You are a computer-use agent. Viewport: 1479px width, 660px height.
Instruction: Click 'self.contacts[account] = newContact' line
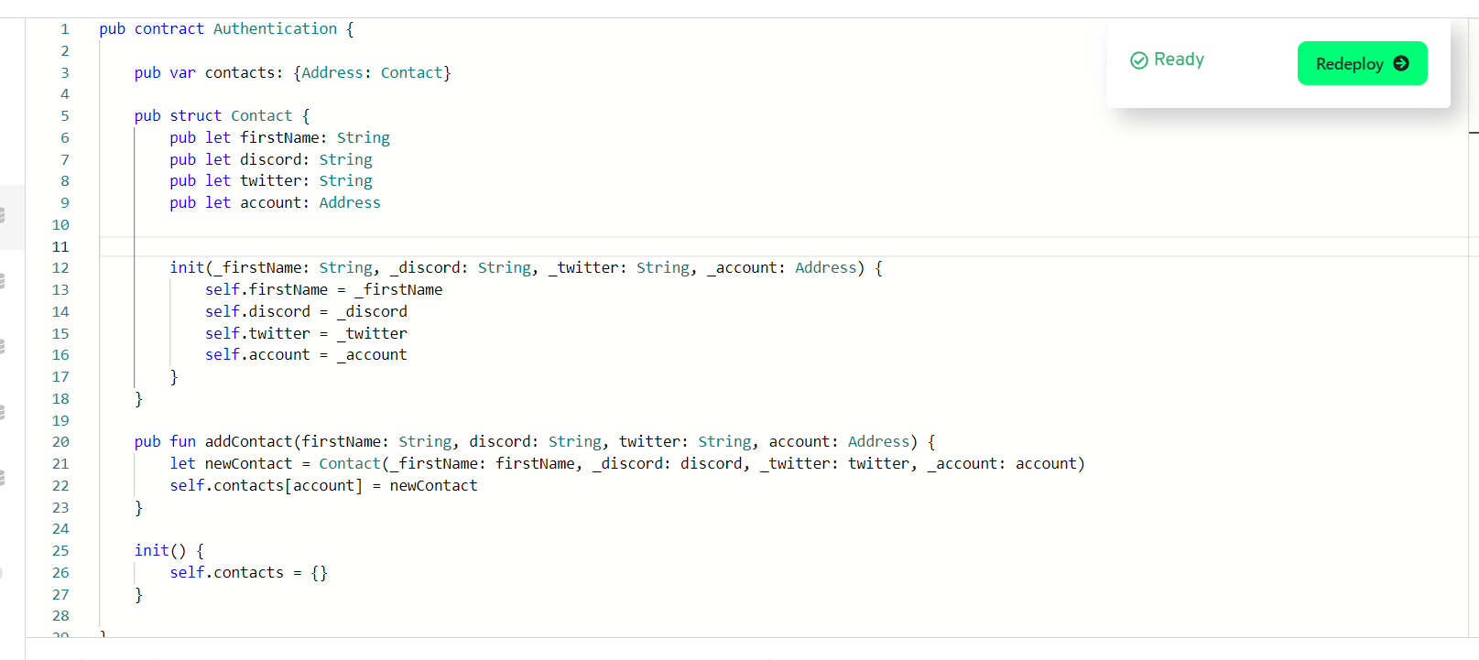323,486
